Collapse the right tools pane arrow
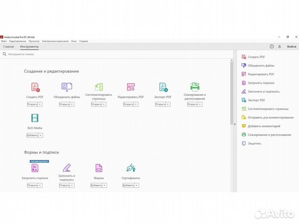This screenshot has width=299, height=224. pos(235,124)
